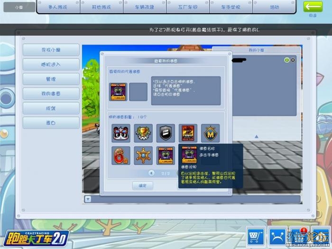Select the crowned M shield badge

point(210,133)
